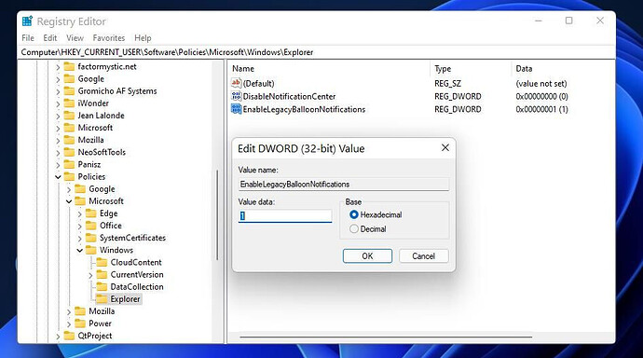Screen dimensions: 643x358
Task: Click the Value data input field
Action: point(285,215)
